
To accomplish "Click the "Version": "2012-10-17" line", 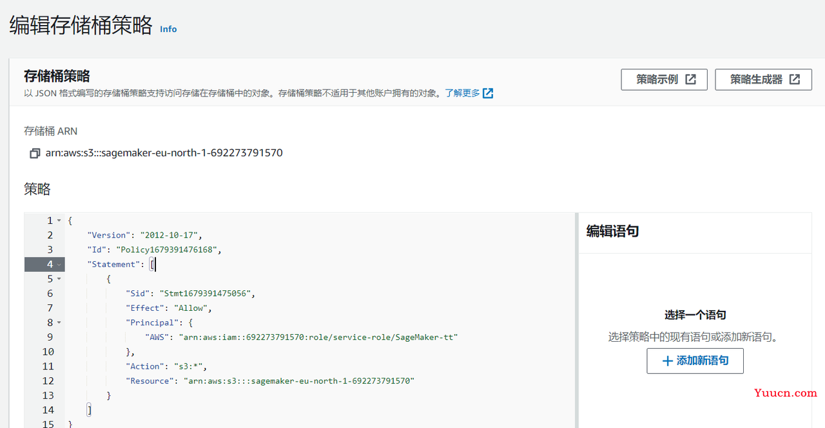I will pos(145,235).
